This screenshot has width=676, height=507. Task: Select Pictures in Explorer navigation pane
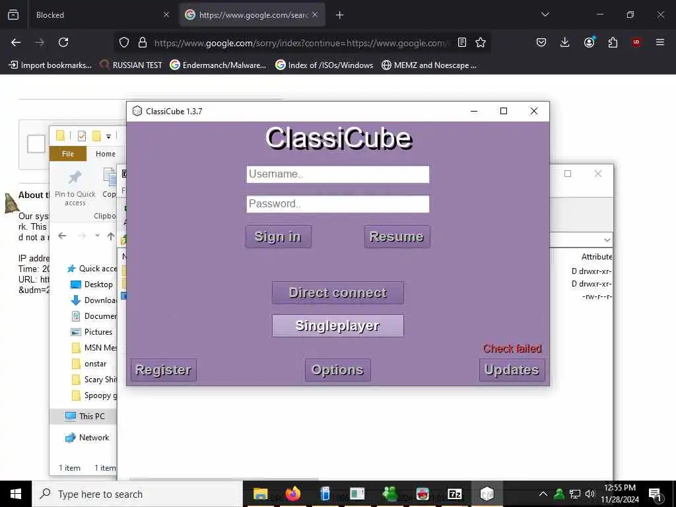click(91, 332)
